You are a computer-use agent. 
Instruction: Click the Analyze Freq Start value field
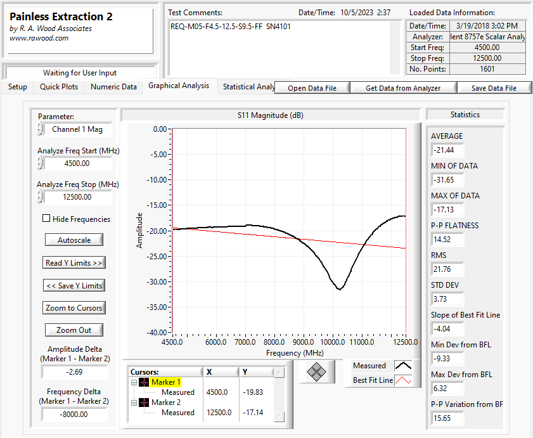78,164
